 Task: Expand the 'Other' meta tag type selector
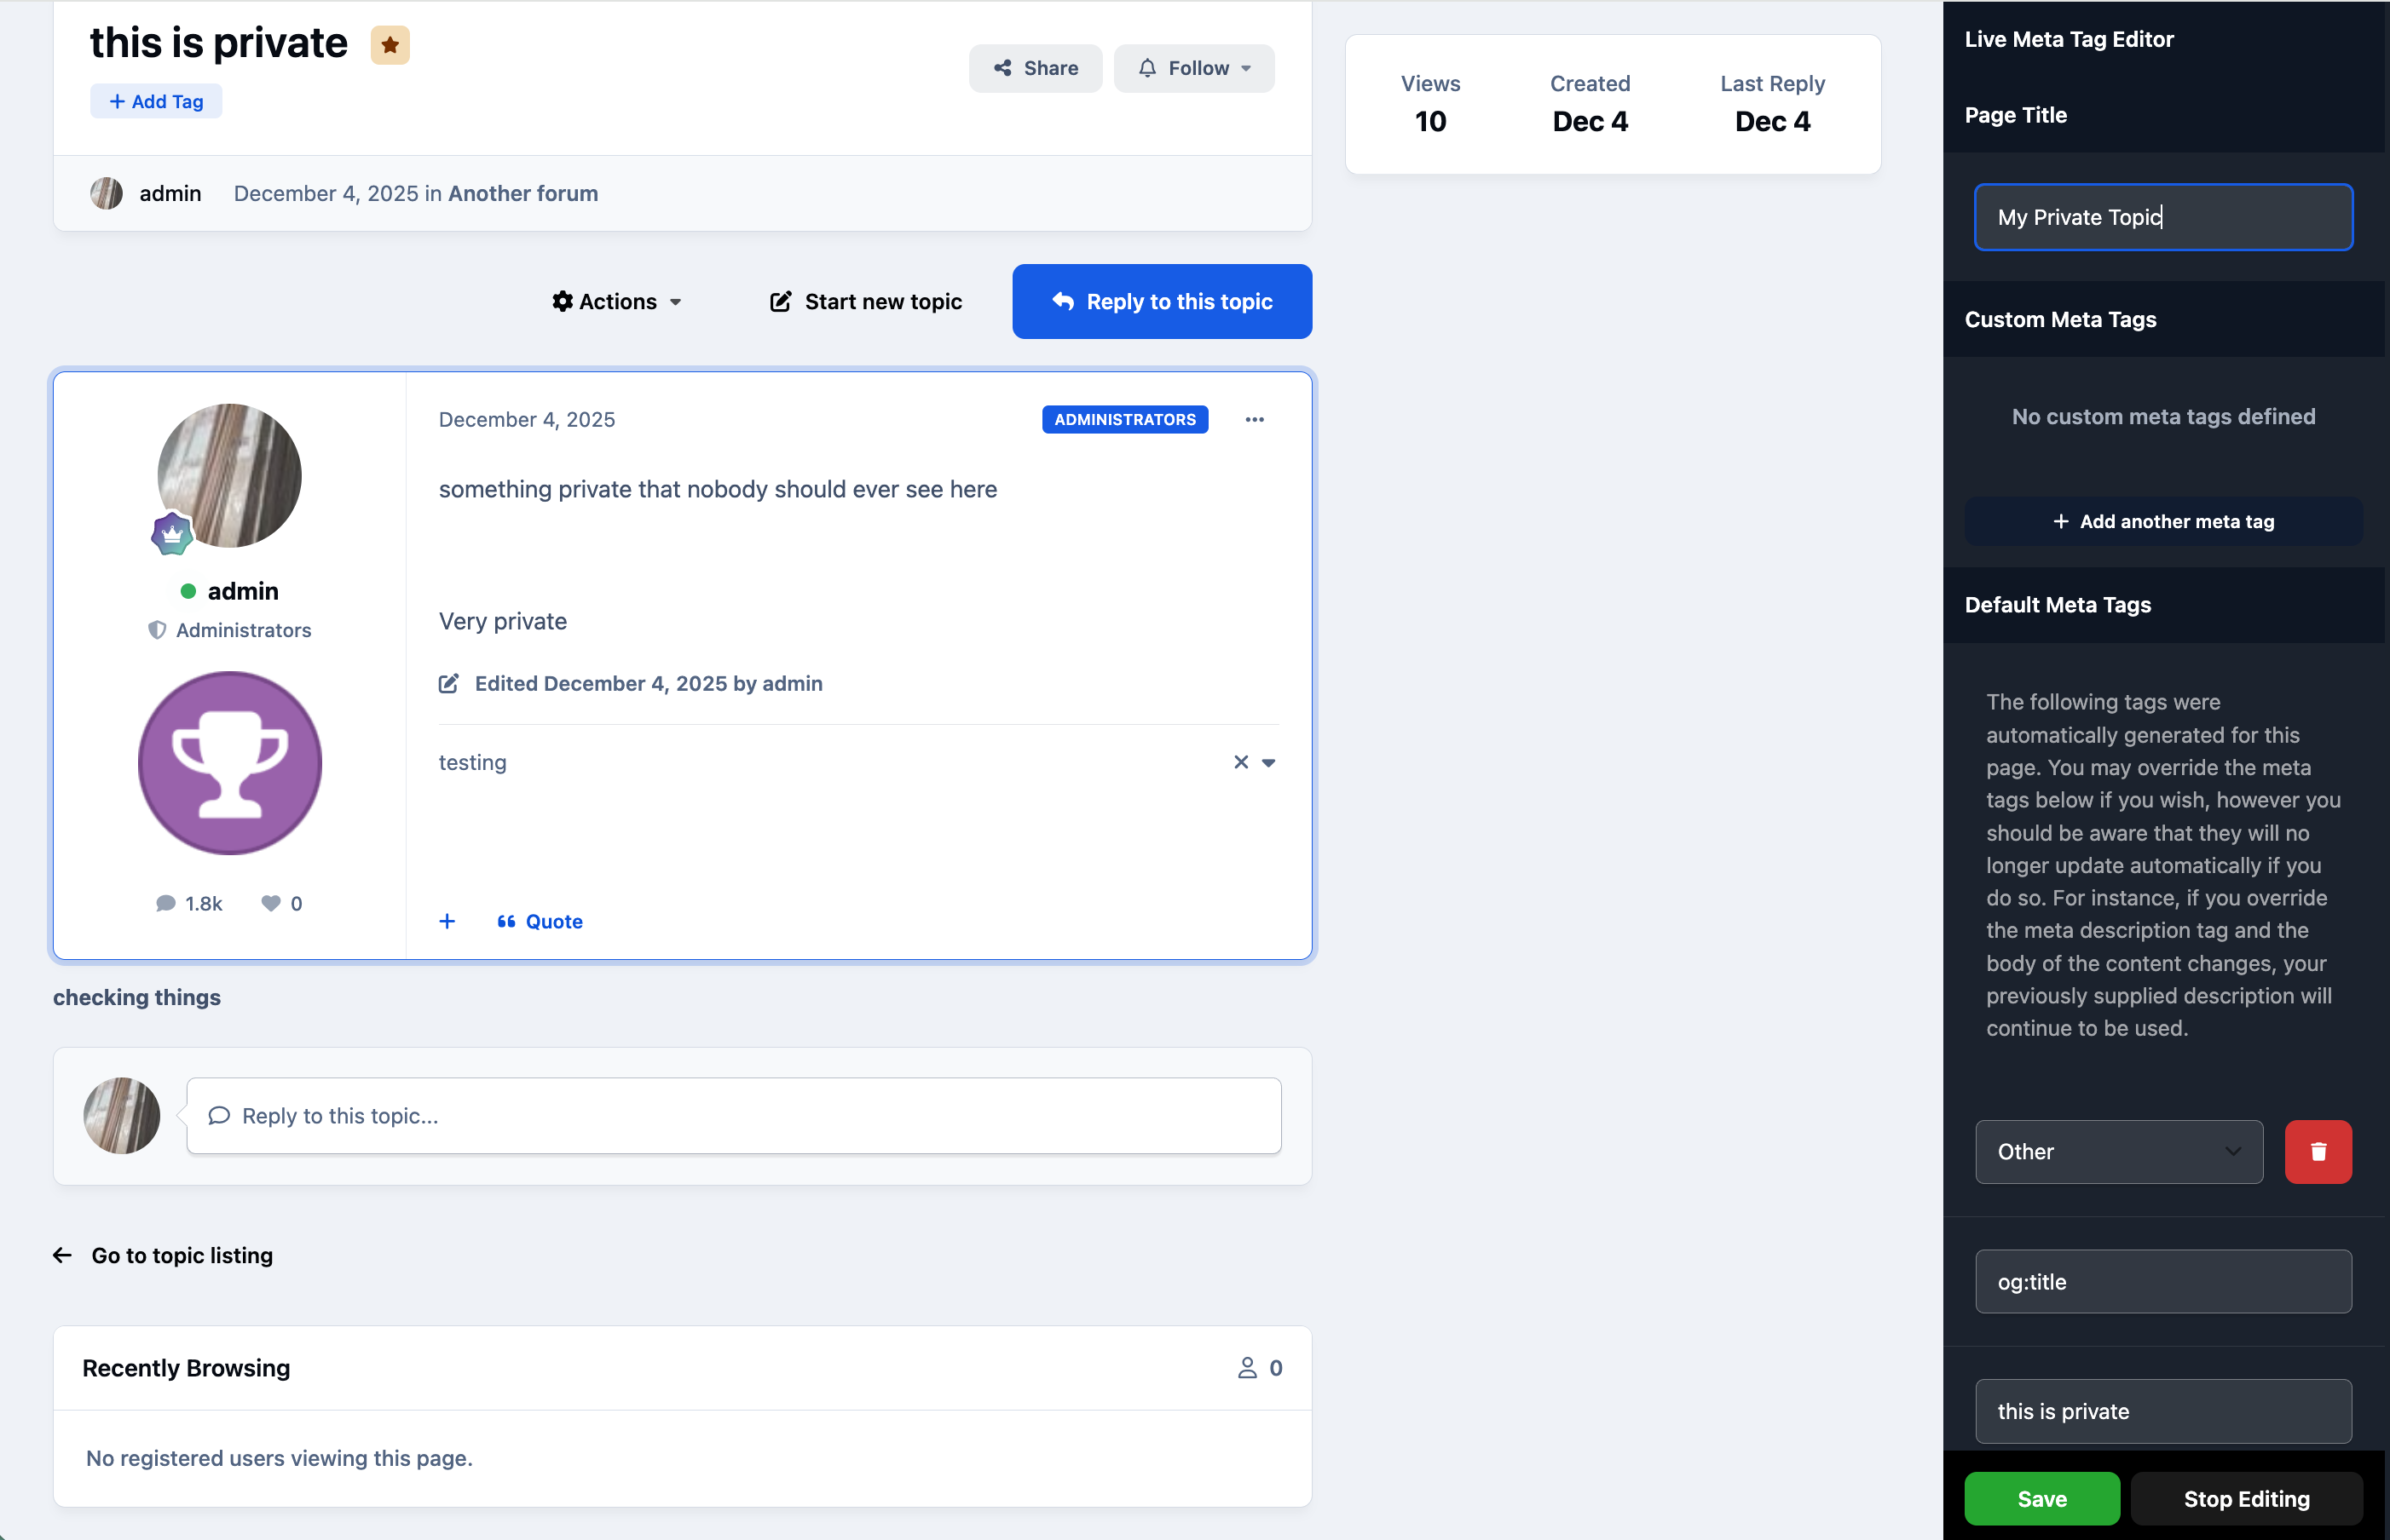pos(2119,1152)
